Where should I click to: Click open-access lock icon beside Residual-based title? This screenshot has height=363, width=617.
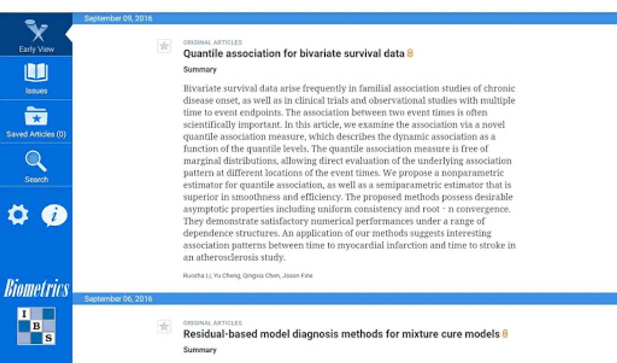(x=505, y=334)
